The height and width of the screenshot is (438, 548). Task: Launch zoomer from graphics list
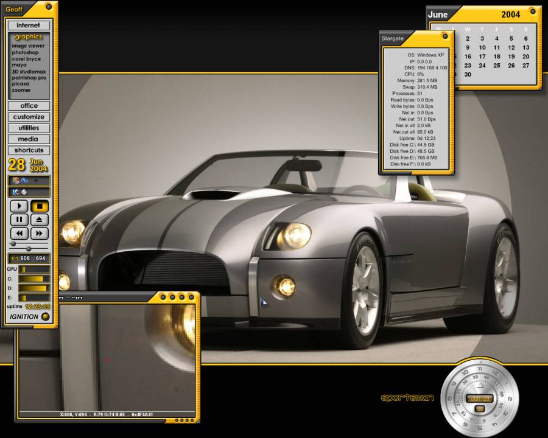21,90
